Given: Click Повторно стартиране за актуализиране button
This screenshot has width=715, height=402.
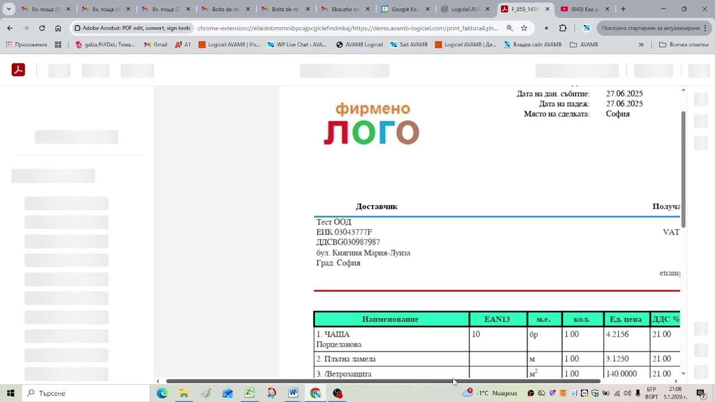Looking at the screenshot, I should point(654,28).
